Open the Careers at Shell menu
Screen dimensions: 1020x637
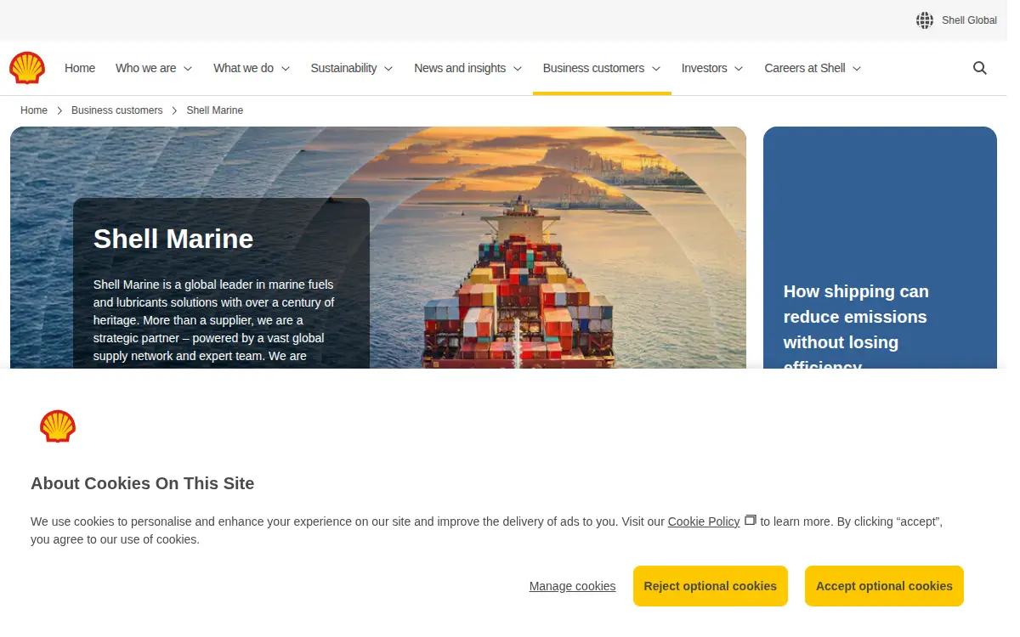click(813, 68)
